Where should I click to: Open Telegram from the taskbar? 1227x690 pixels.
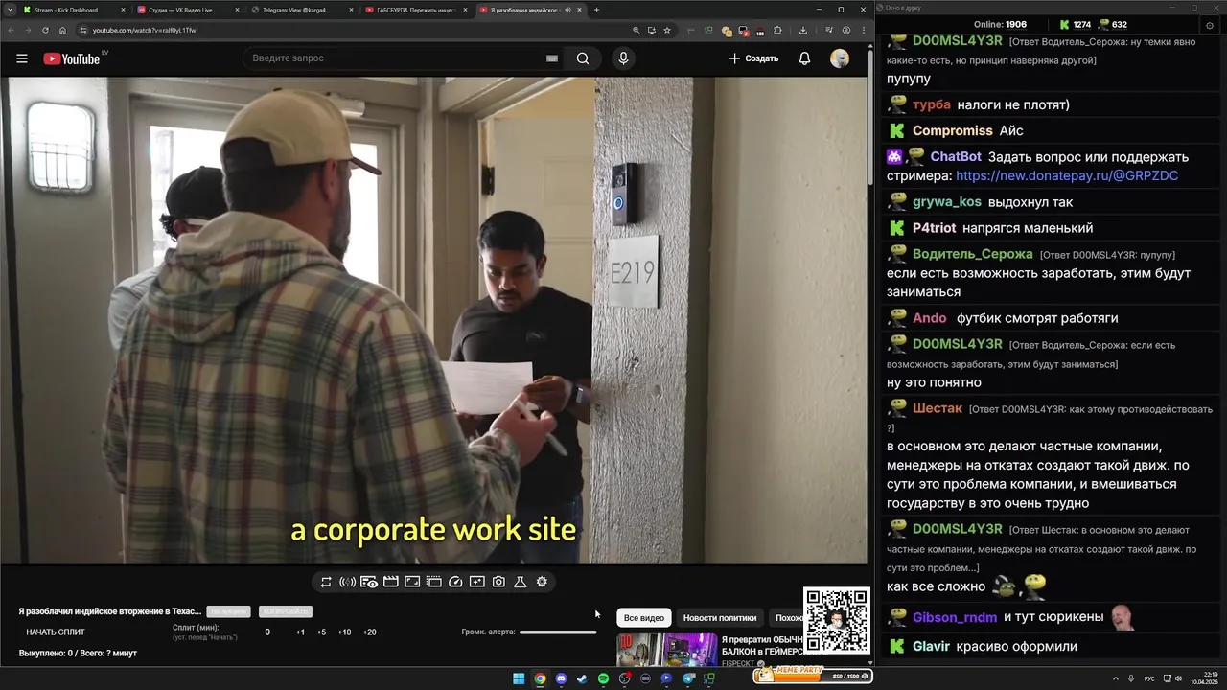tap(687, 678)
